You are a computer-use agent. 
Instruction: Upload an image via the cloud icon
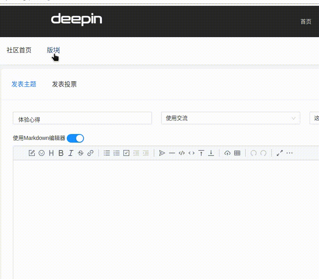point(227,153)
